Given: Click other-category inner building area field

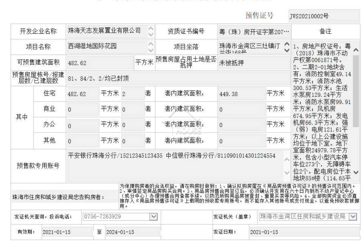Looking at the screenshot, I should (x=242, y=141).
